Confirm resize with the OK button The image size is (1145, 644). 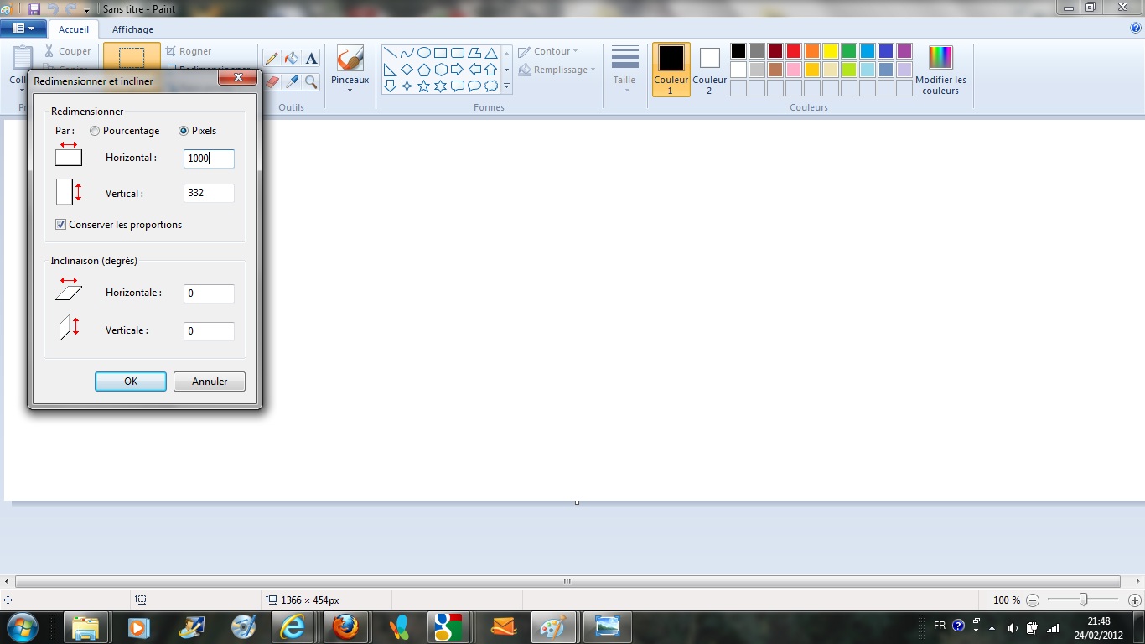tap(131, 382)
